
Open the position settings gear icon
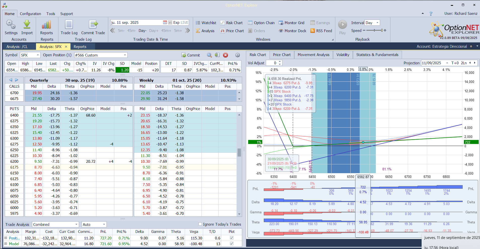coord(237,55)
